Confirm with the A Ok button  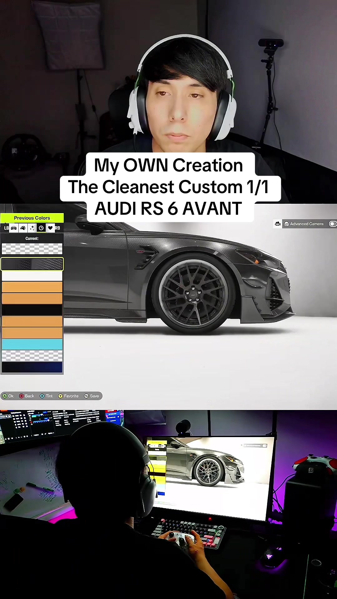(x=8, y=396)
